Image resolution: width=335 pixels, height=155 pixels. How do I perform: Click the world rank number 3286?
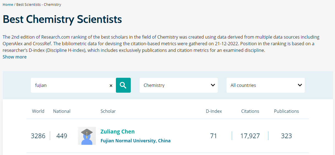38,136
